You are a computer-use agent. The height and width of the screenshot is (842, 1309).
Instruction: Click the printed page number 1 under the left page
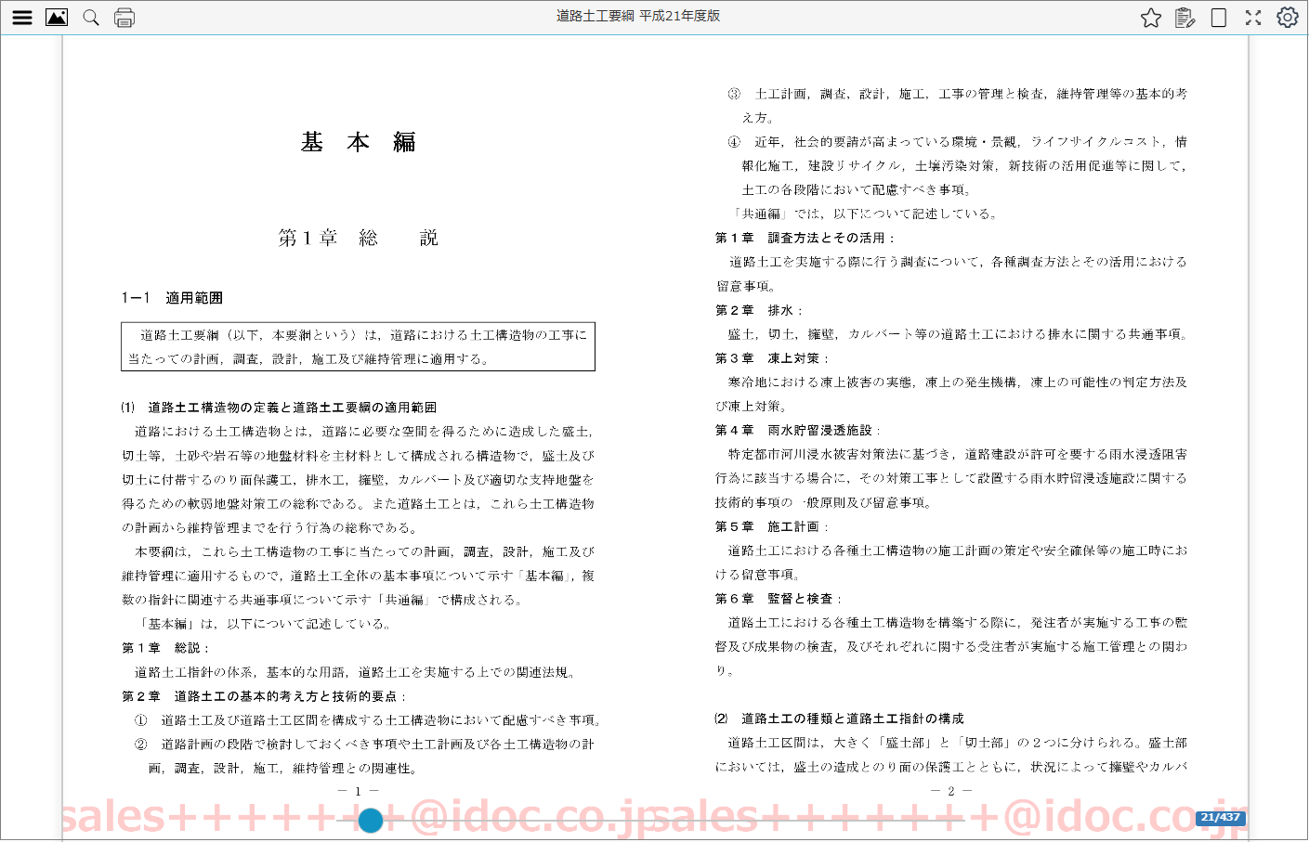[358, 791]
